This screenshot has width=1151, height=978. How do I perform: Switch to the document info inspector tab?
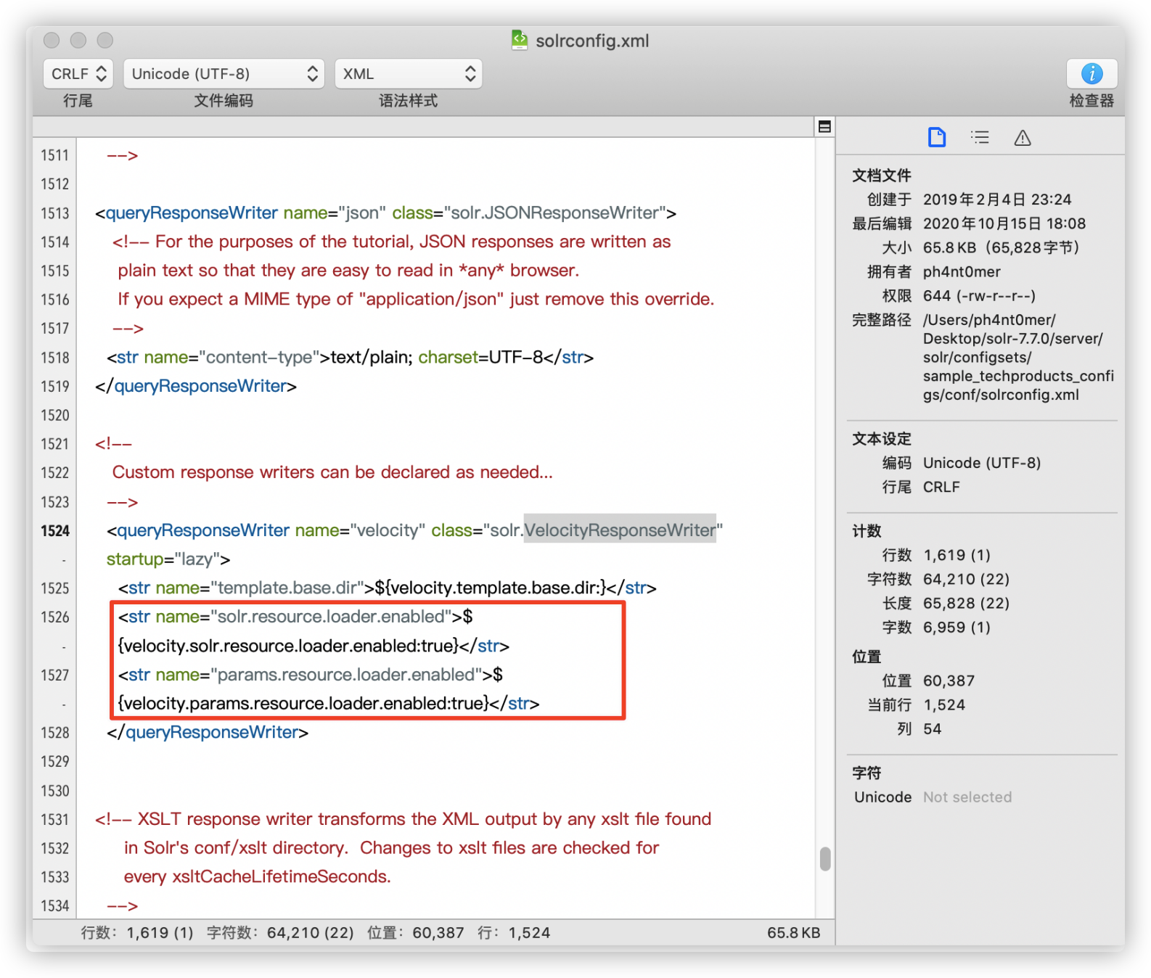pos(937,137)
